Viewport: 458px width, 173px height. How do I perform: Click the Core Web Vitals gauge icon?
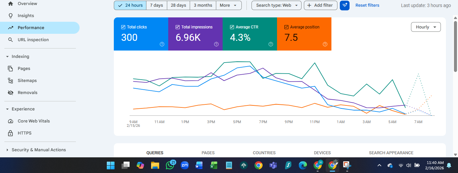(x=11, y=121)
